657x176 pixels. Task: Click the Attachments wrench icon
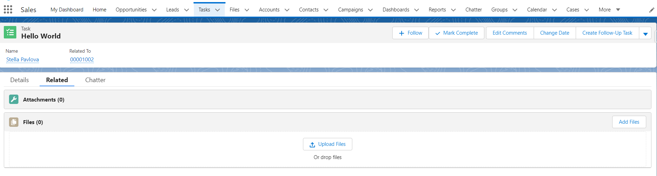click(x=14, y=99)
